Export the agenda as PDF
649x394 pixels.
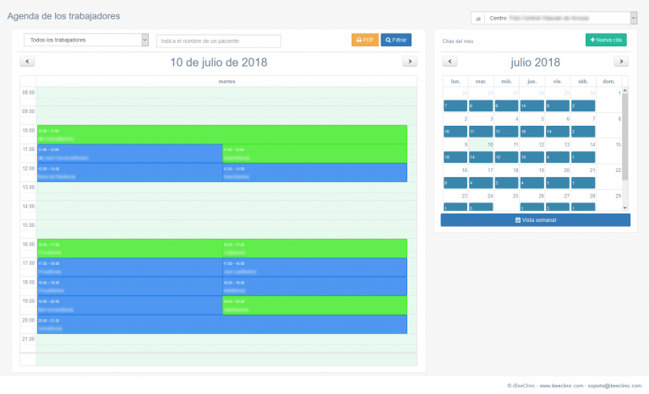pyautogui.click(x=365, y=40)
